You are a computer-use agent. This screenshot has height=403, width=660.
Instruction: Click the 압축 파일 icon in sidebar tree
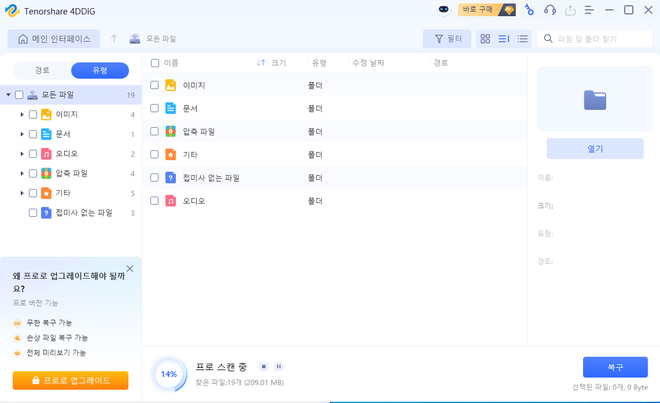pyautogui.click(x=46, y=173)
